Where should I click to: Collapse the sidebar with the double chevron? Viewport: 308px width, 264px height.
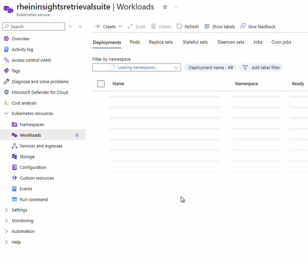[x=80, y=27]
